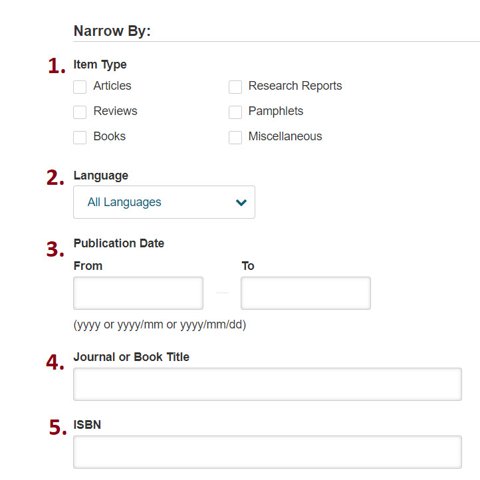Click the yyyy/mm/dd date format hint text

click(x=160, y=325)
